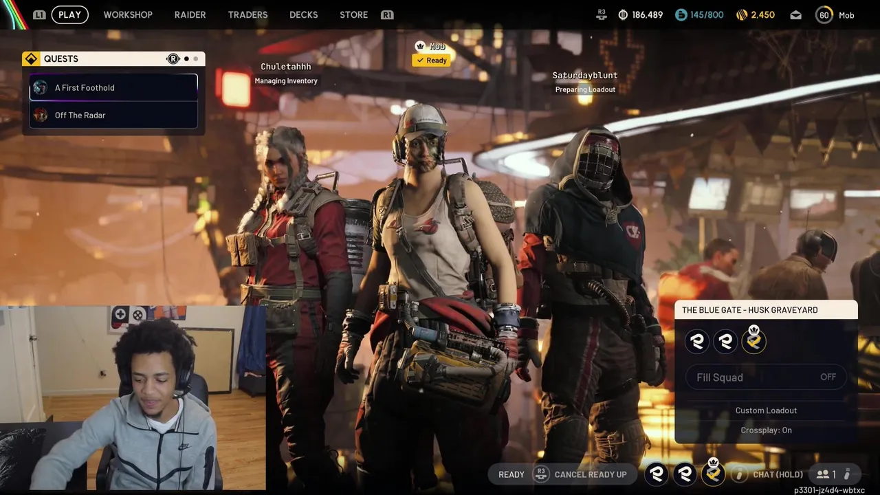Click the 2,450 gold amount
880x495 pixels.
[x=763, y=14]
